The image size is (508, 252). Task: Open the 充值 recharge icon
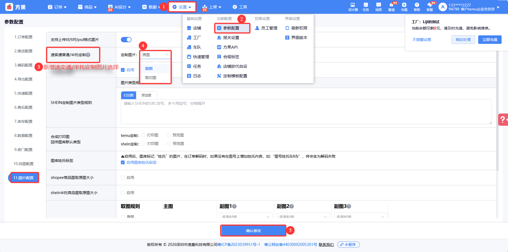(404, 7)
